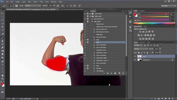Click the foreground color swatch in toolbar

[2, 84]
